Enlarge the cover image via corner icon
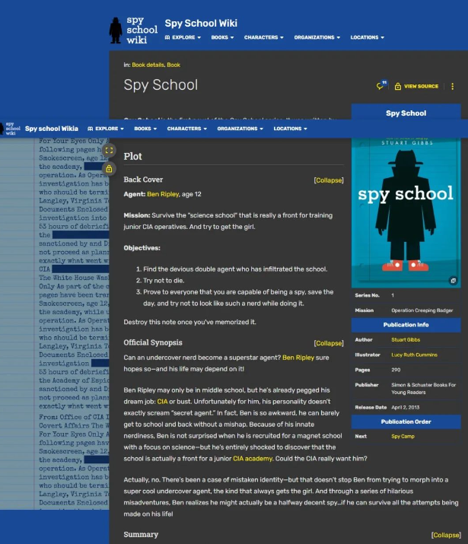Screen dimensions: 468x544 [453, 280]
